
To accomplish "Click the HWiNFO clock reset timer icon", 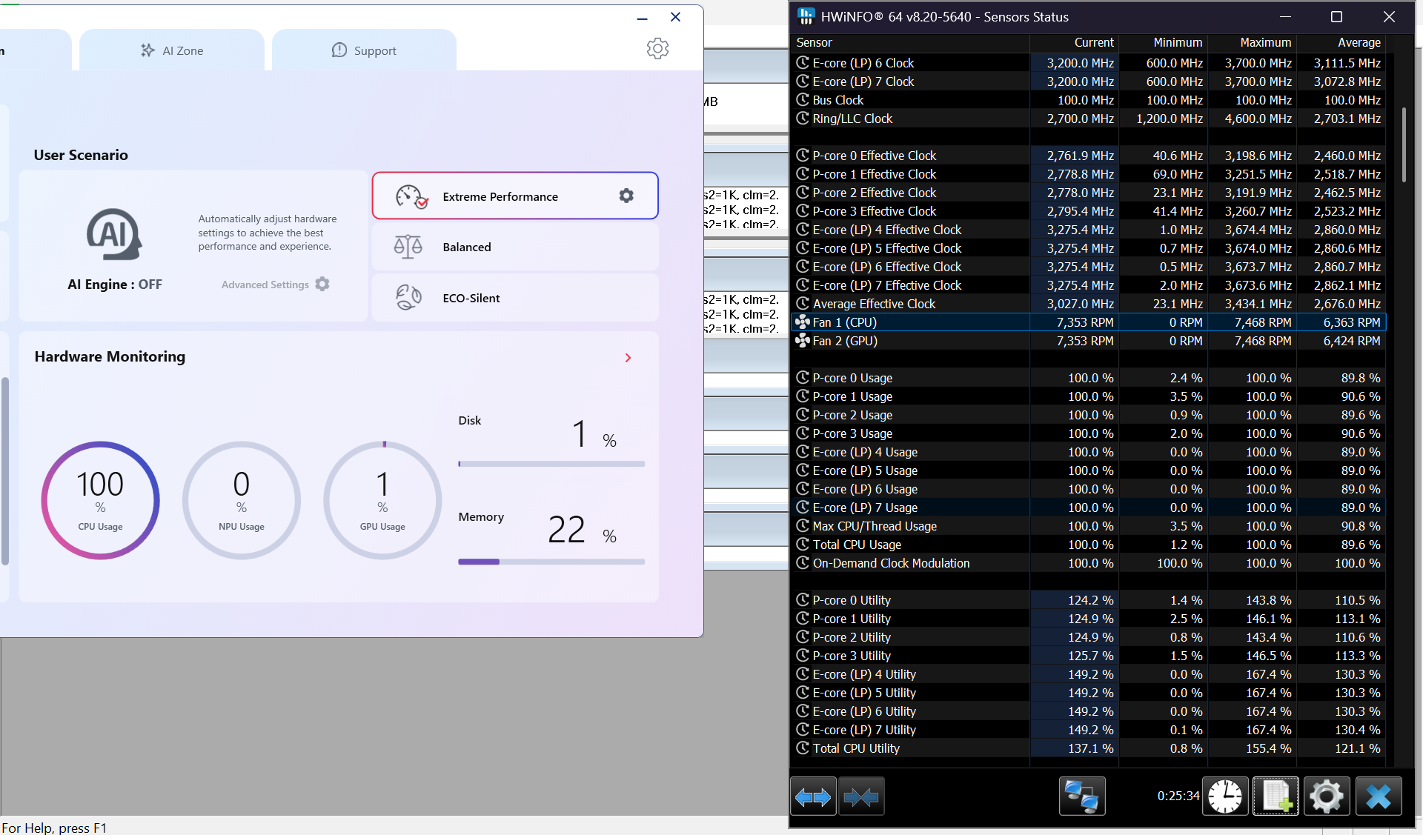I will [x=1225, y=796].
